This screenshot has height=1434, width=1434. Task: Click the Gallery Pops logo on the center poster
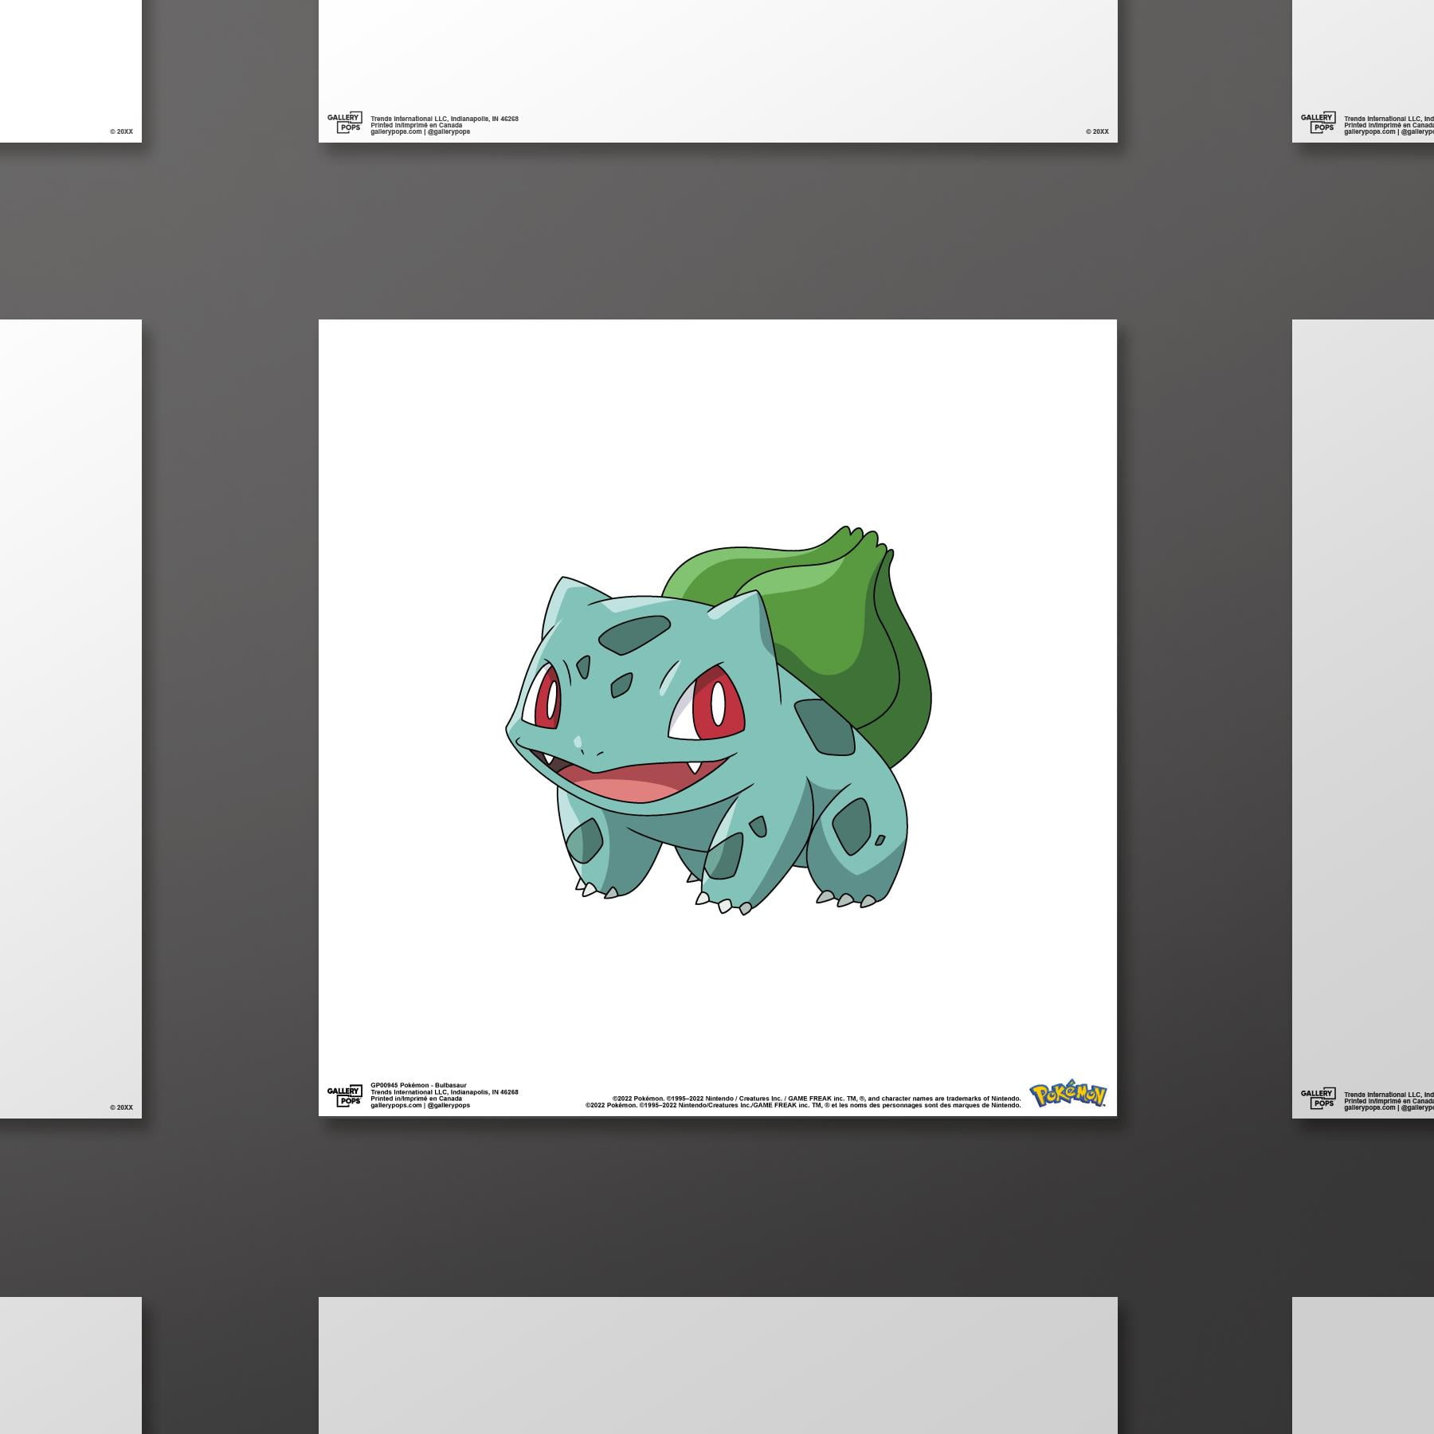(x=344, y=1096)
